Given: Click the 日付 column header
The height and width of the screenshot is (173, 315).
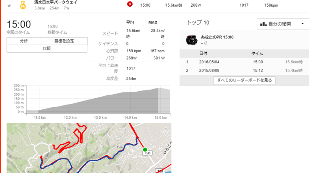Looking at the screenshot, I should point(203,53).
